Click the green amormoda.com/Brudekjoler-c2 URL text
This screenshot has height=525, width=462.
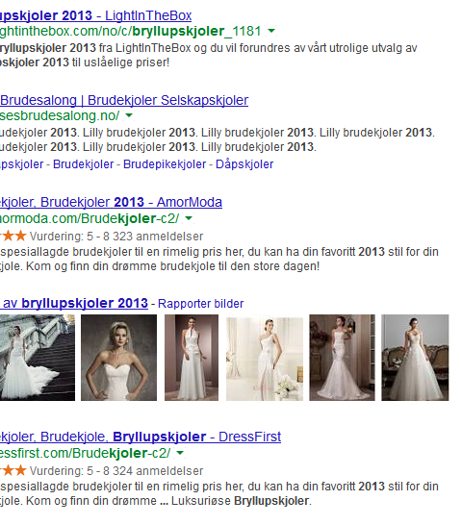(90, 218)
